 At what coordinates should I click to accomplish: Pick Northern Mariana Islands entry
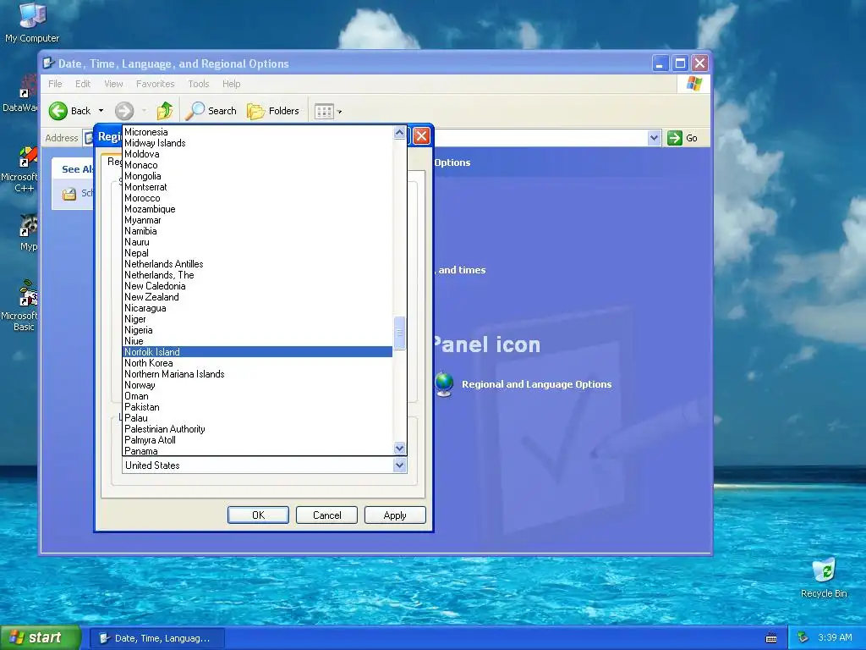(257, 374)
